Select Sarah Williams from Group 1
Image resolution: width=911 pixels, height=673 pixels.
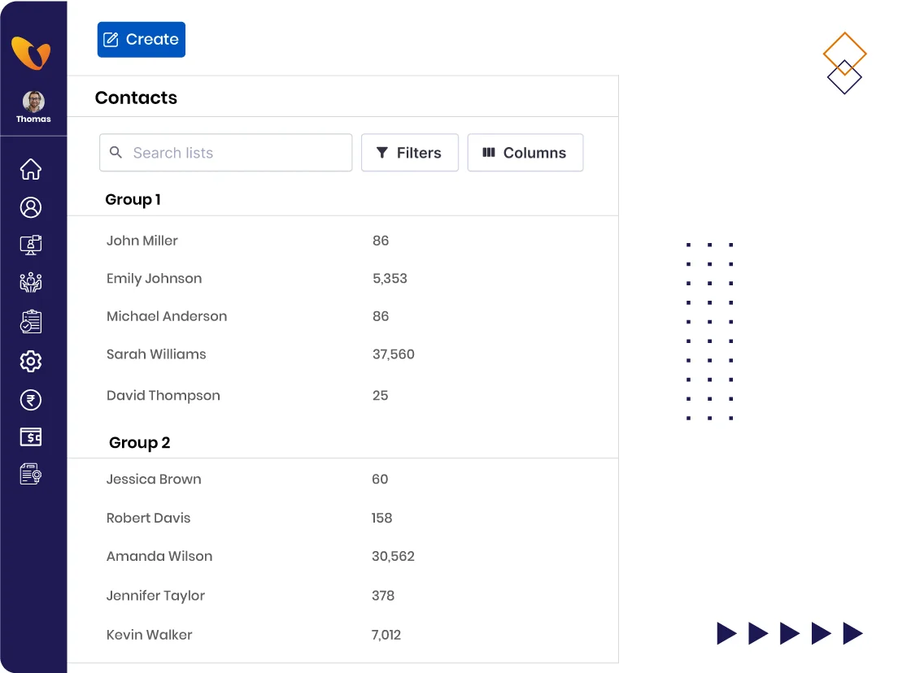tap(156, 354)
